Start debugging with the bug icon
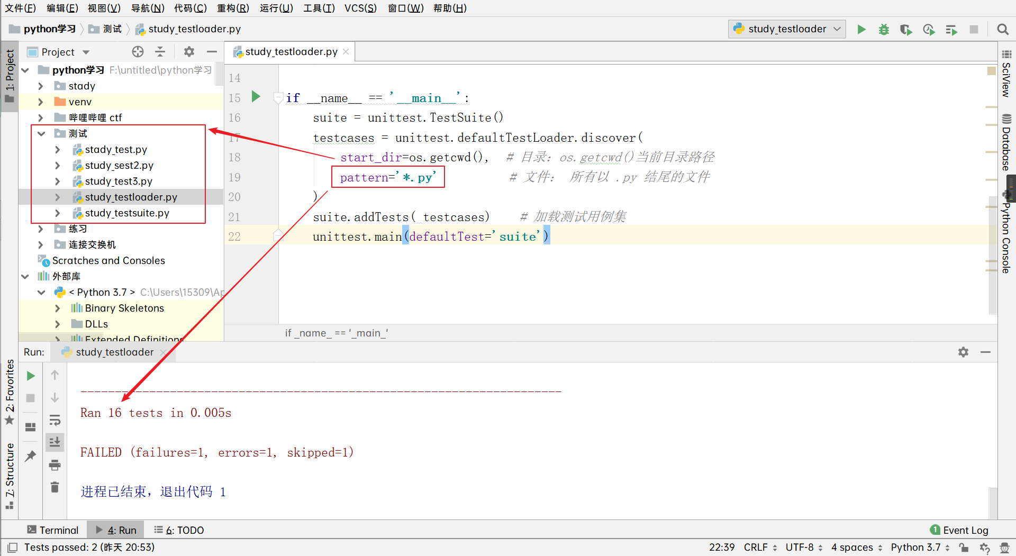The image size is (1016, 556). coord(884,30)
